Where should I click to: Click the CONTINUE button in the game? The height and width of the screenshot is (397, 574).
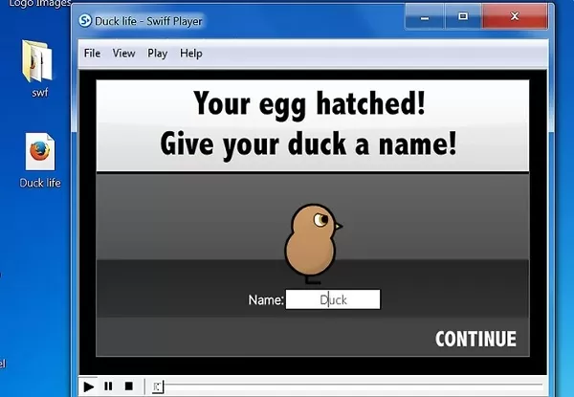coord(475,339)
